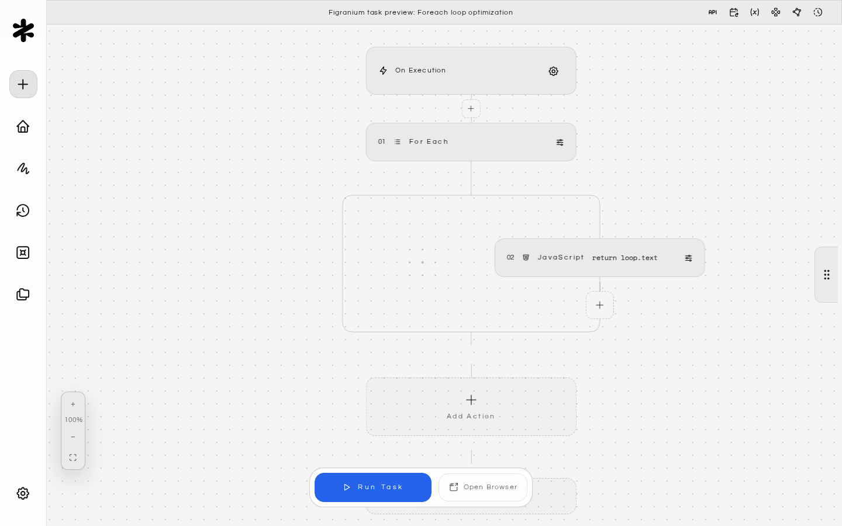The image size is (842, 526).
Task: Open the square vault icon in the sidebar
Action: (23, 252)
